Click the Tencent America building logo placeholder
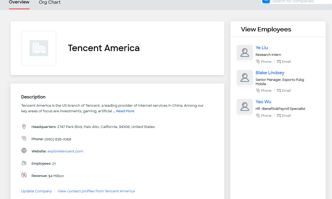Image resolution: width=332 pixels, height=199 pixels. (x=39, y=48)
